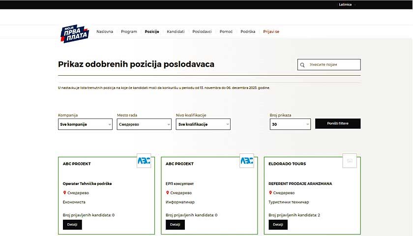Open the Latinica script switcher
The height and width of the screenshot is (236, 413).
coord(347,4)
